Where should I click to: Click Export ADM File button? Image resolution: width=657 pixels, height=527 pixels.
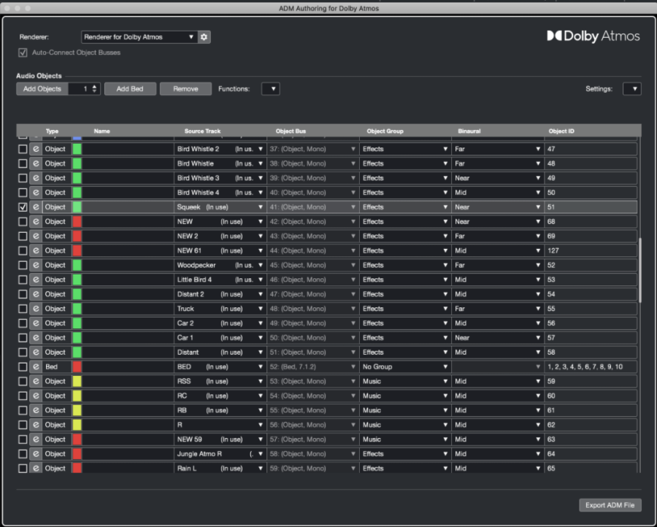610,505
